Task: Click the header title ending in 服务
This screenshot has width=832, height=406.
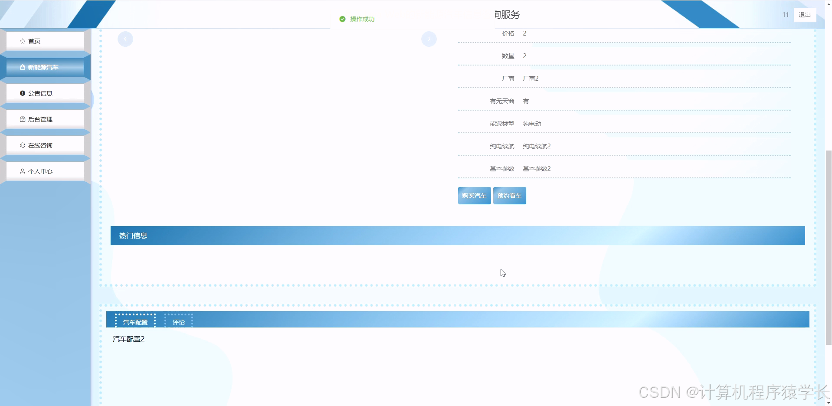Action: 507,15
